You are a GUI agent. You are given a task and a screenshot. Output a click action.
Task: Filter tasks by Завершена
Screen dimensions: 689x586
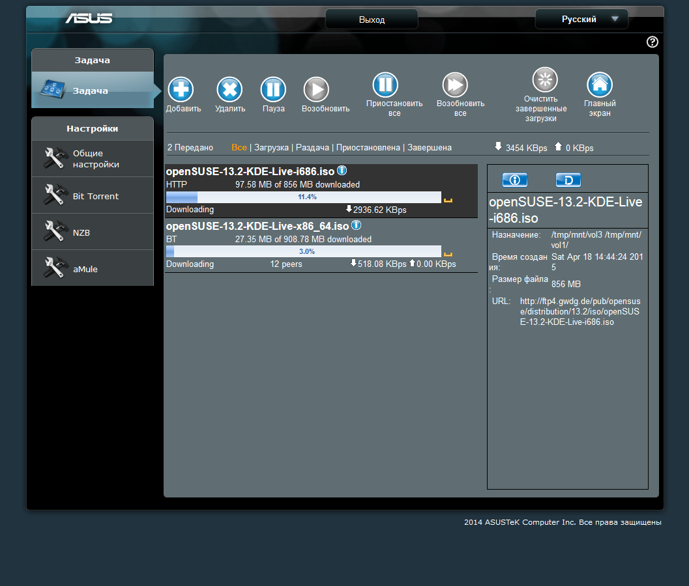[x=430, y=148]
